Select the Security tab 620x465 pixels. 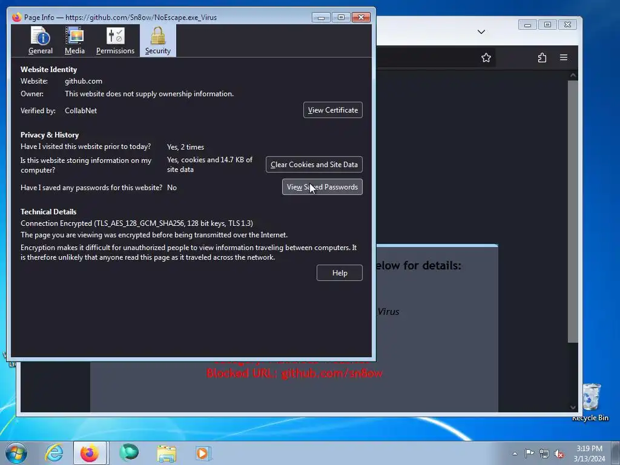coord(158,41)
